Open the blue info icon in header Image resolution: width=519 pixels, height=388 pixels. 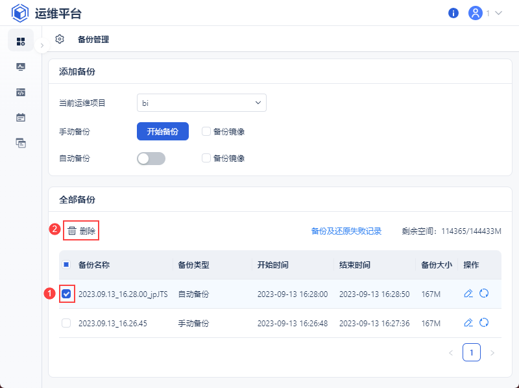[453, 13]
